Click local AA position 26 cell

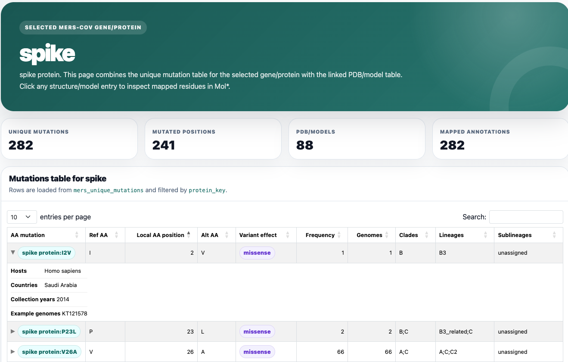click(161, 352)
